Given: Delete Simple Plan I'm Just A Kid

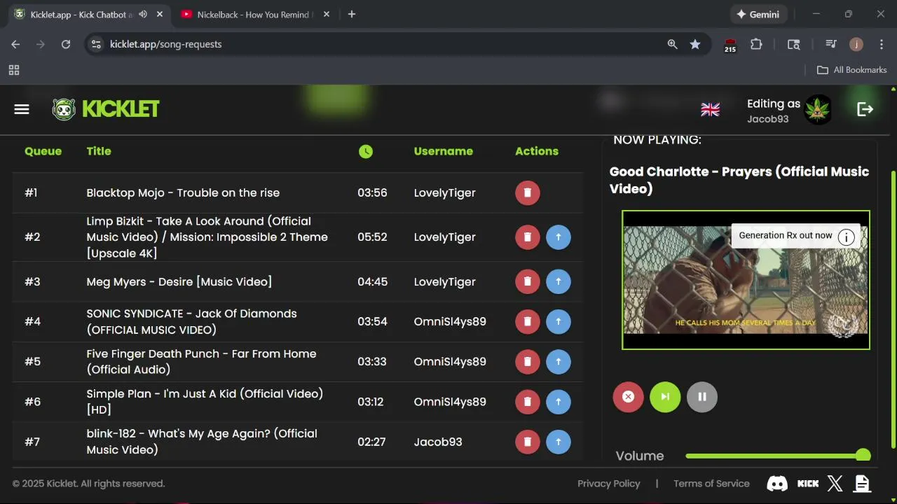Looking at the screenshot, I should (528, 402).
